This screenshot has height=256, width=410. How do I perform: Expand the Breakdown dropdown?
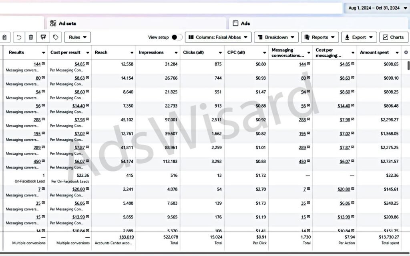[x=276, y=37]
